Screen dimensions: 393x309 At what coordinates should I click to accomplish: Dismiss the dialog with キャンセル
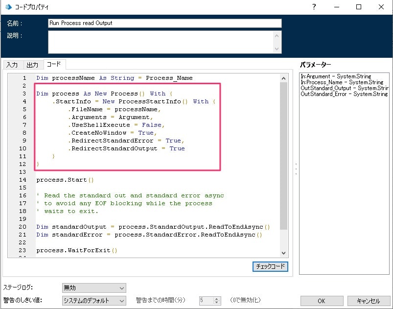coord(369,301)
